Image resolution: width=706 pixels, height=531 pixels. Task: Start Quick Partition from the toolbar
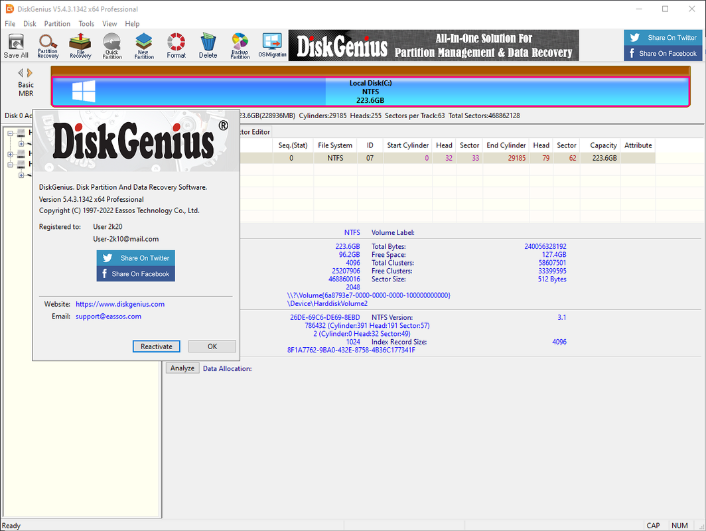click(x=111, y=46)
